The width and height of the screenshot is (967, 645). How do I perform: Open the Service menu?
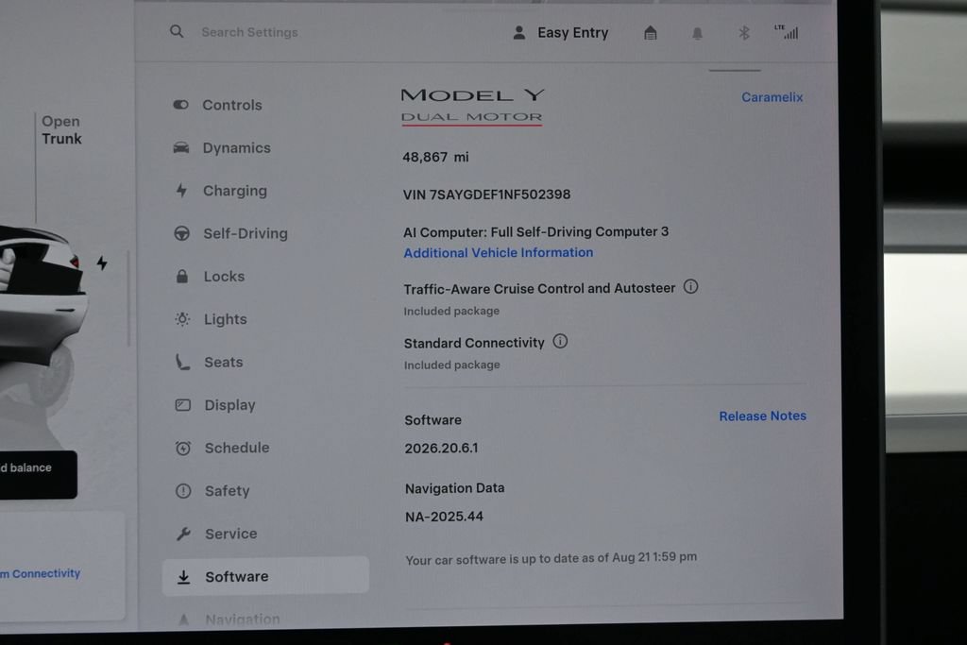tap(216, 534)
